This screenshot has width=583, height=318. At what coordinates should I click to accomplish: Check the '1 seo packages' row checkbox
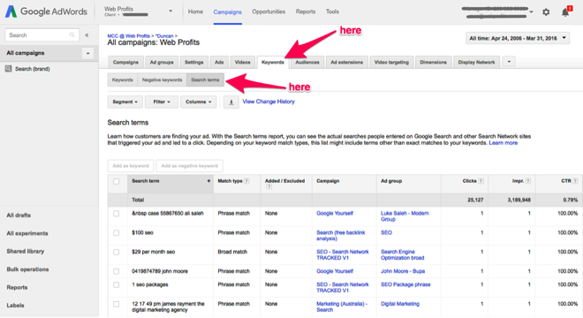(x=117, y=285)
